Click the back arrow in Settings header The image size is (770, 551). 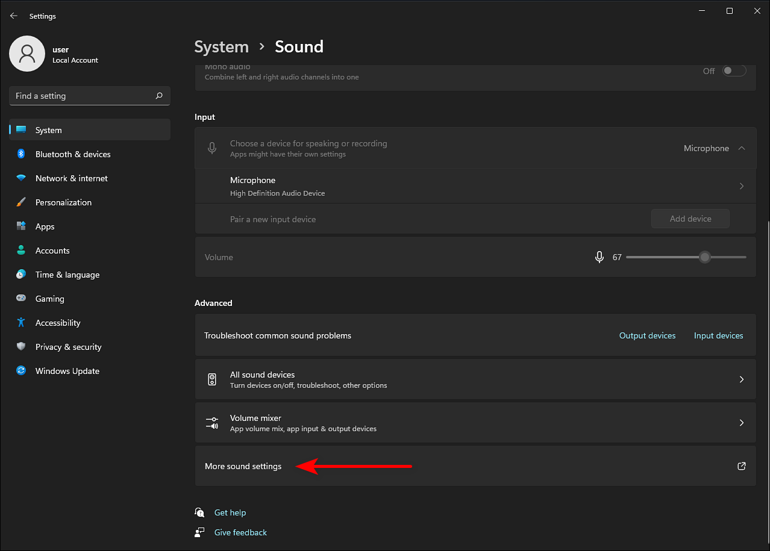click(x=14, y=16)
